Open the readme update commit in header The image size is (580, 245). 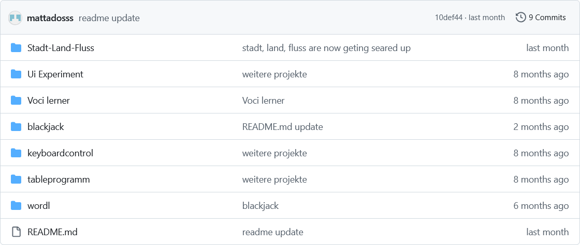[x=109, y=18]
